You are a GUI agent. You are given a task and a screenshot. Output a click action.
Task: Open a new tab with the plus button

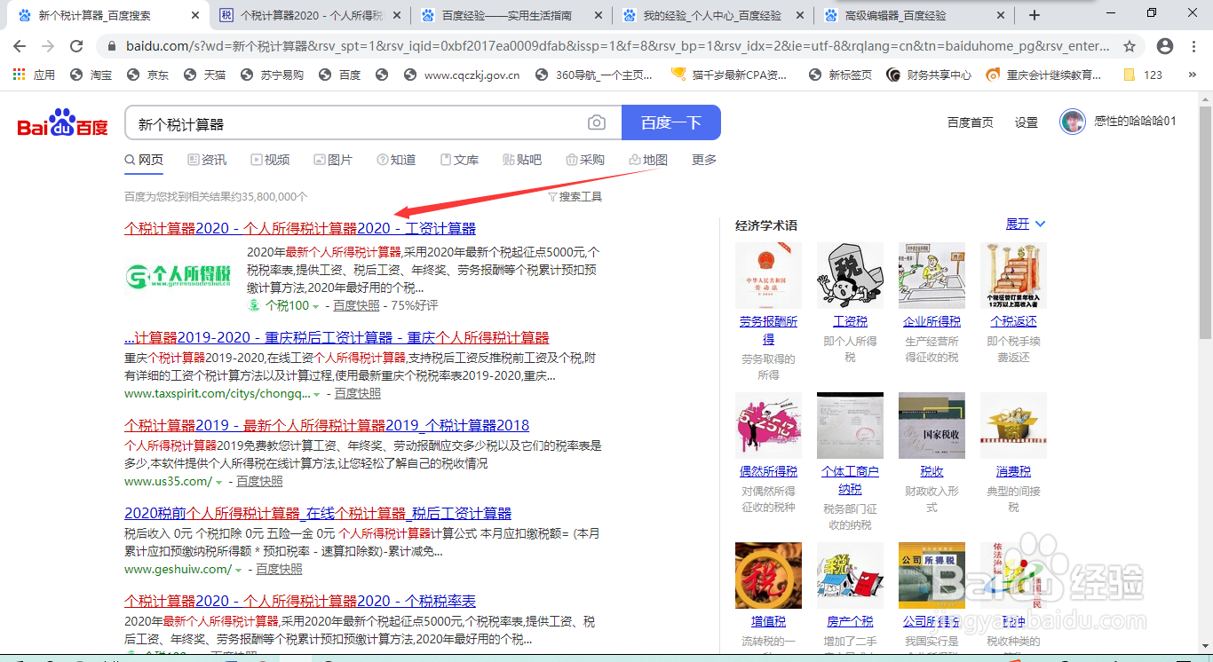(x=1034, y=15)
